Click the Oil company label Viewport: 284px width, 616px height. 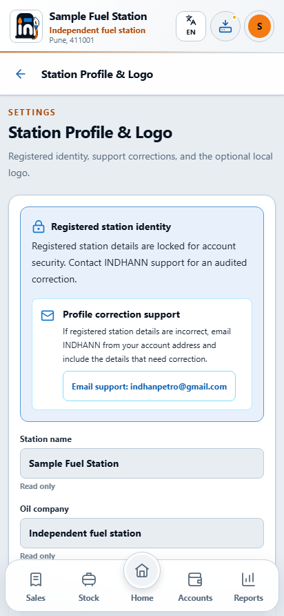(x=44, y=509)
